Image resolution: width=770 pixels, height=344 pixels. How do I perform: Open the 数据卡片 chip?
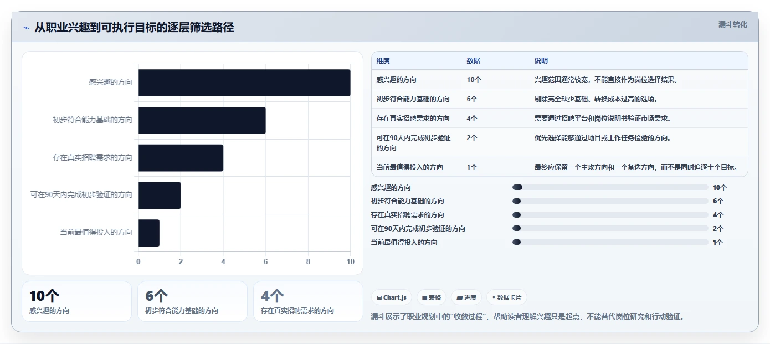507,297
